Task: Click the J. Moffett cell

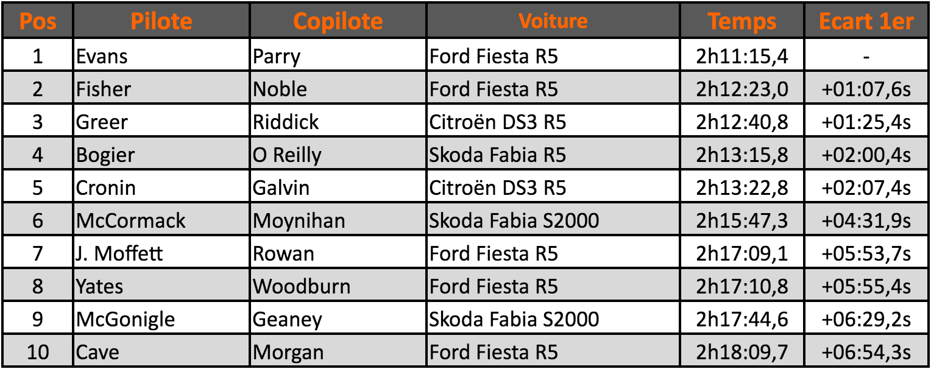Action: coord(119,253)
